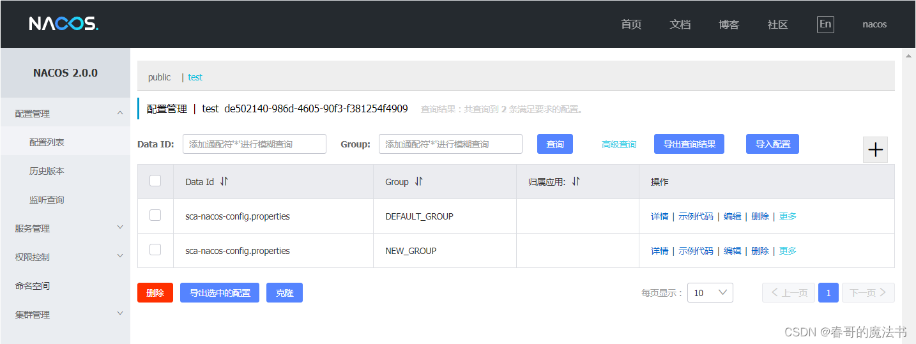Click the 上一页 pagination button
The height and width of the screenshot is (344, 916).
point(788,292)
